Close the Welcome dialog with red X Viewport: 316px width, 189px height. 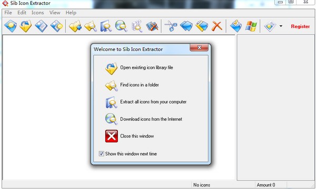pyautogui.click(x=199, y=48)
